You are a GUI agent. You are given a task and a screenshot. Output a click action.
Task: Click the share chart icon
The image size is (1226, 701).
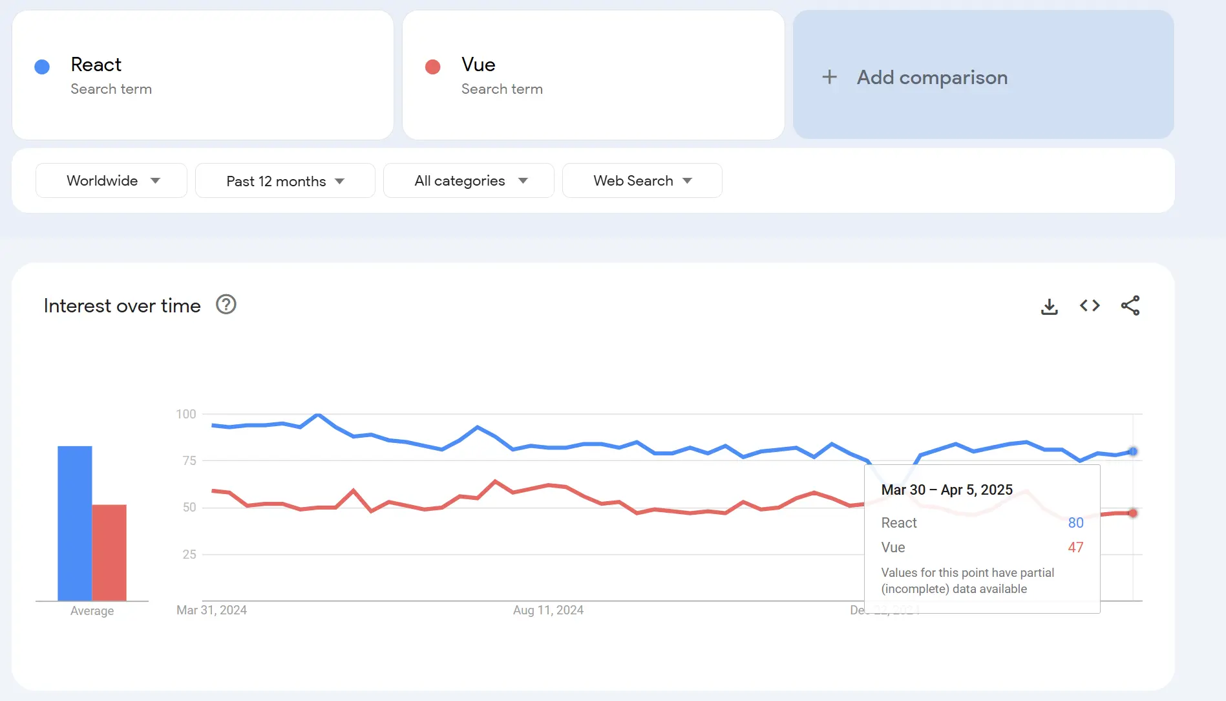click(1130, 306)
